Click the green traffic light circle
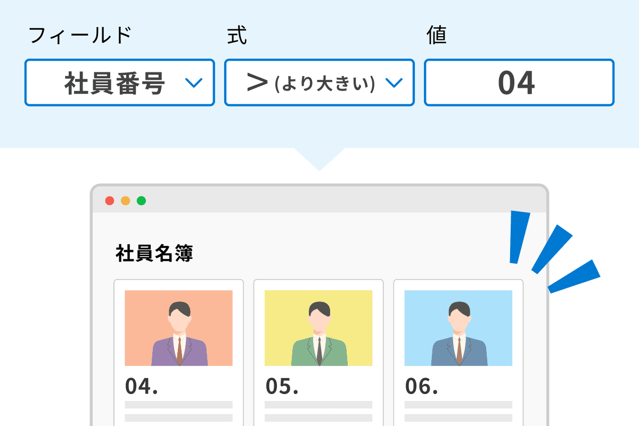The width and height of the screenshot is (639, 426). tap(141, 201)
